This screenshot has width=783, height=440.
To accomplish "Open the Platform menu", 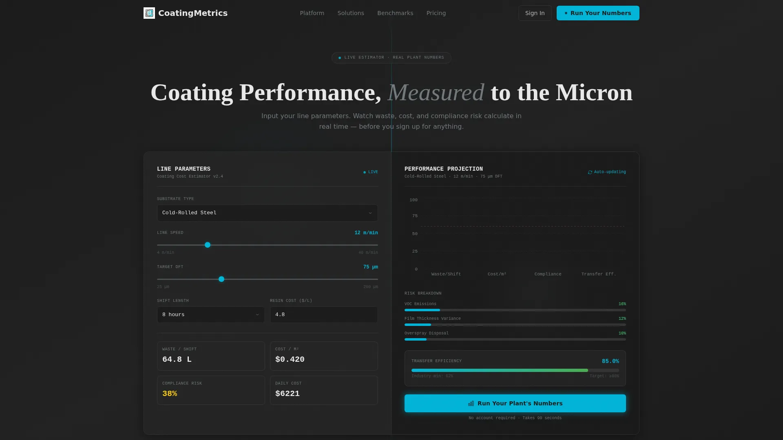I will tap(312, 13).
